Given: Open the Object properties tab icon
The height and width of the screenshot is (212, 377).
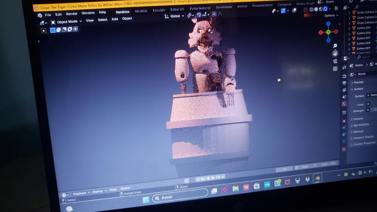Looking at the screenshot, I should click(x=344, y=121).
